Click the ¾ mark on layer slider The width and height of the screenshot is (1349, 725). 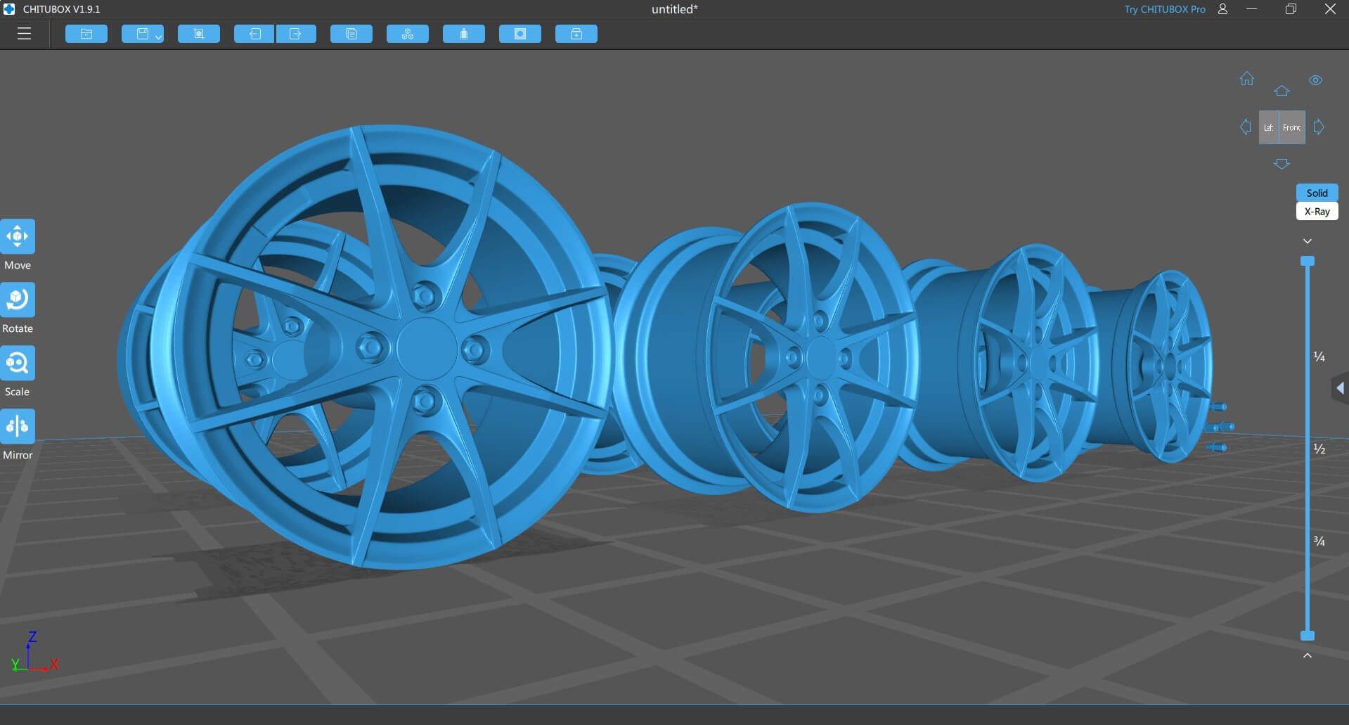click(x=1319, y=541)
